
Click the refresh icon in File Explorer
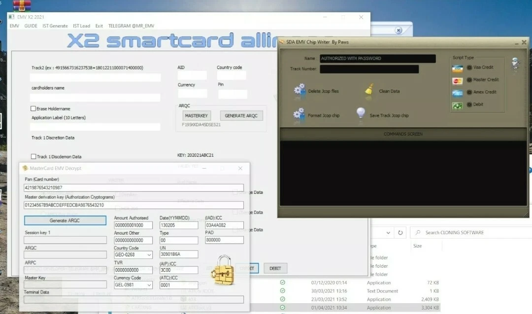(400, 233)
